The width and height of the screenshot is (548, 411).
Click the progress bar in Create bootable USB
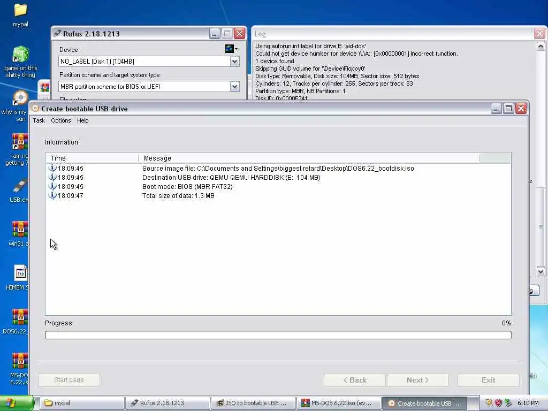[278, 335]
